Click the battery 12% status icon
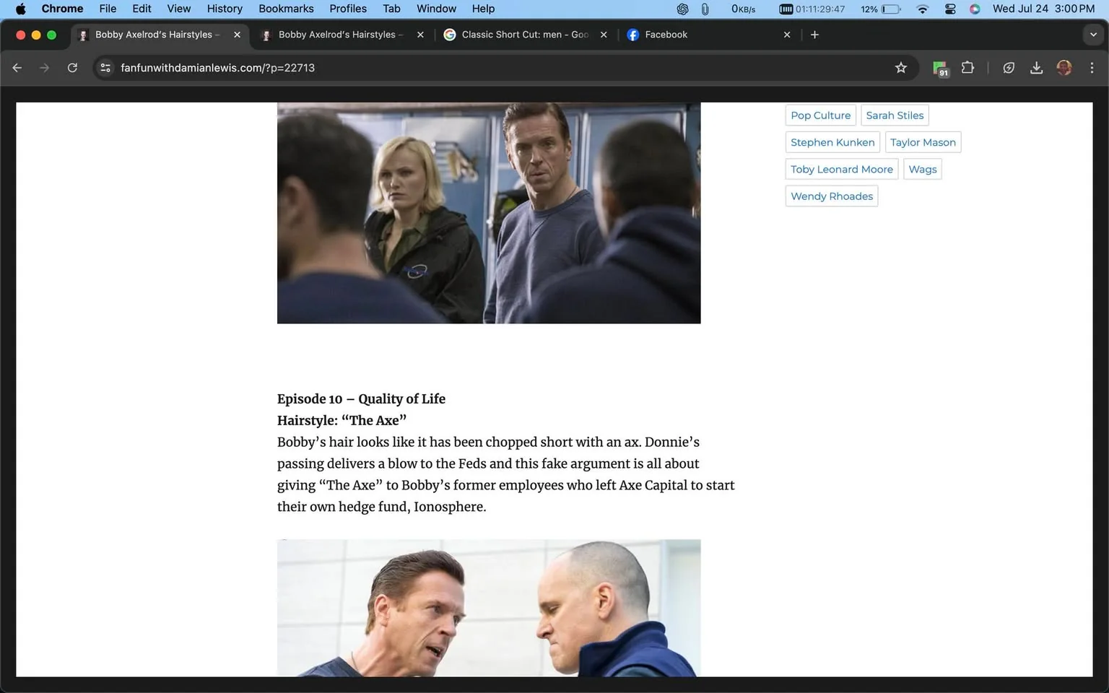This screenshot has width=1109, height=693. (881, 9)
